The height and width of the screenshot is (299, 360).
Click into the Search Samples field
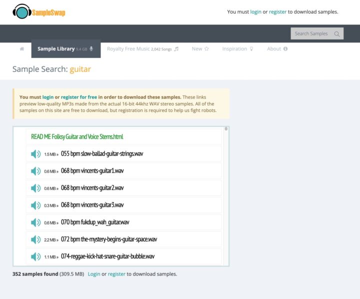click(x=311, y=34)
